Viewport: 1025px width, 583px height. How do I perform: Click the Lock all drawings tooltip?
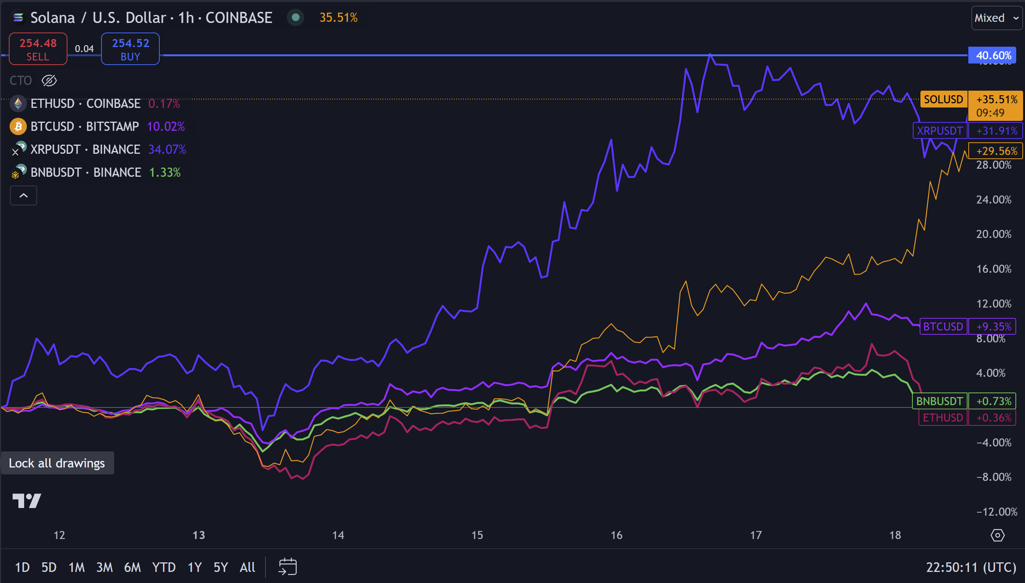coord(57,463)
